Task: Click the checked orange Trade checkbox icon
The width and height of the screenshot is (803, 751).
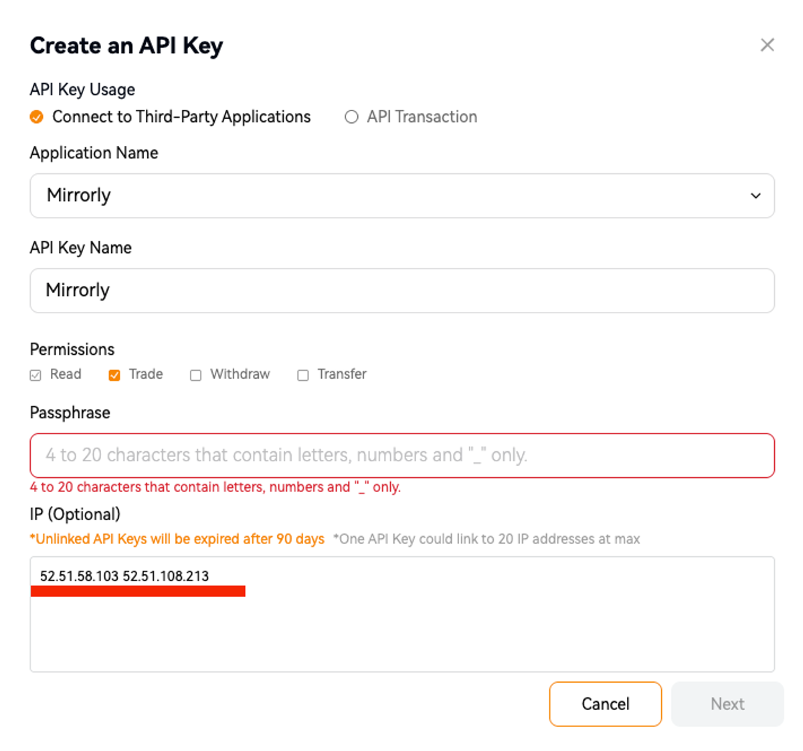Action: point(114,375)
